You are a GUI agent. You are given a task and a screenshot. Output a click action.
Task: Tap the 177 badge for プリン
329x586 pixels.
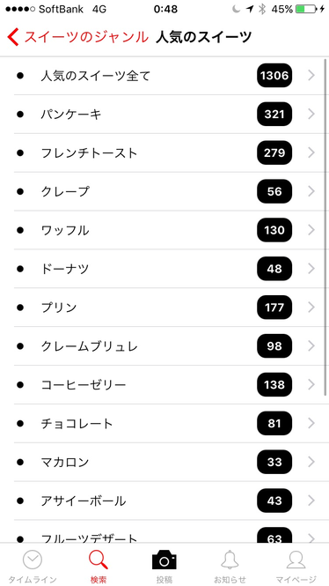click(x=274, y=308)
